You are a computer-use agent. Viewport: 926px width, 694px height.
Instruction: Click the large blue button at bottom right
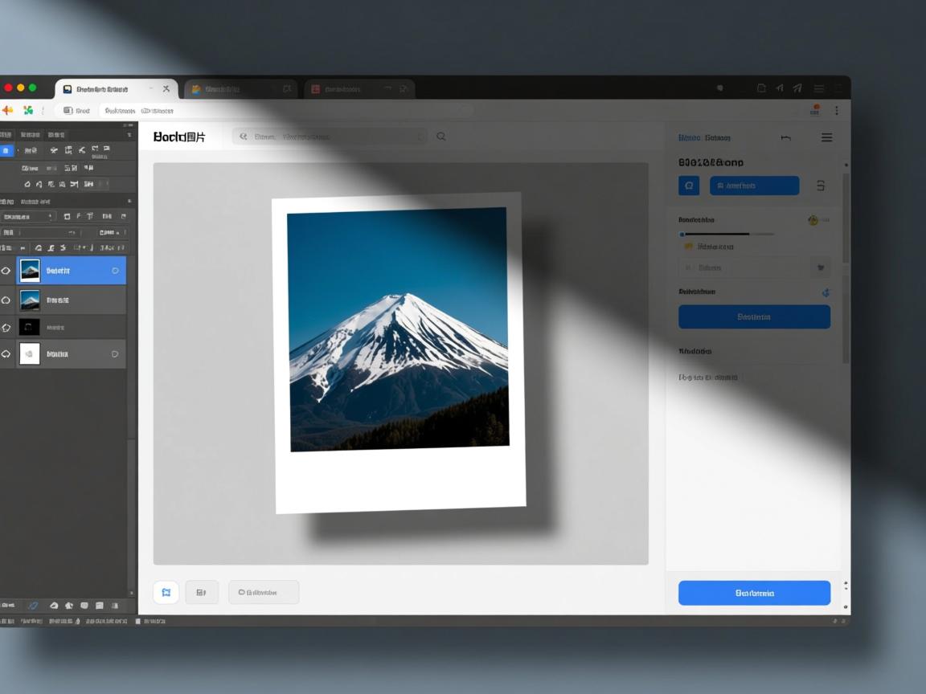click(x=754, y=593)
